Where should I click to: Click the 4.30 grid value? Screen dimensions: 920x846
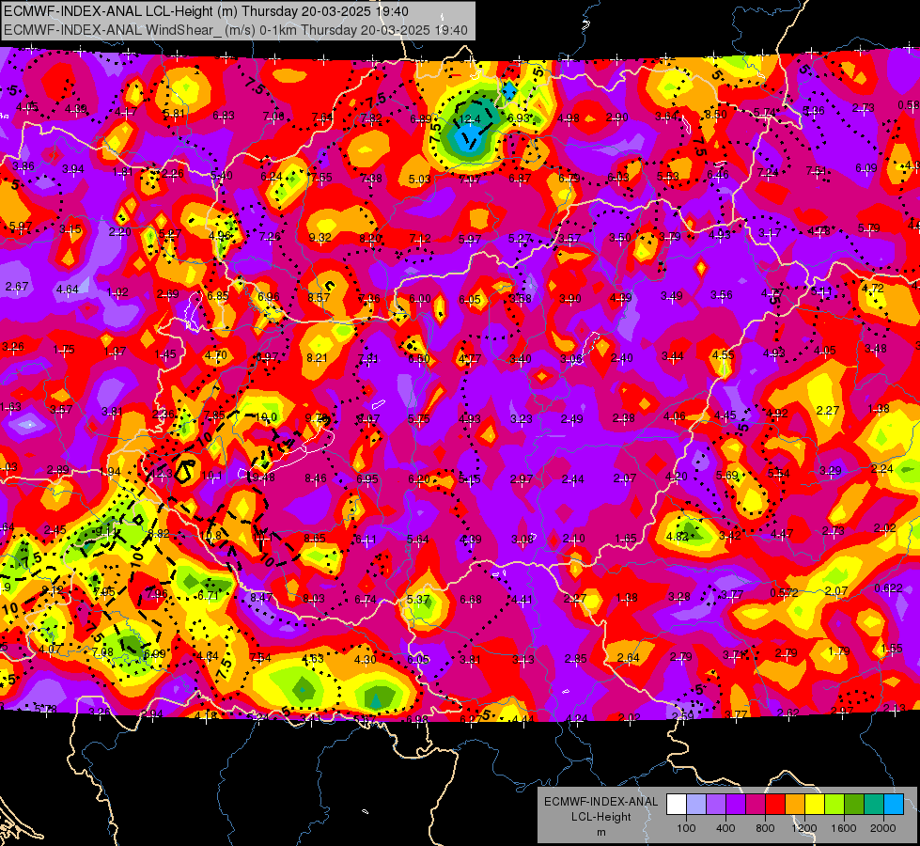pos(365,660)
